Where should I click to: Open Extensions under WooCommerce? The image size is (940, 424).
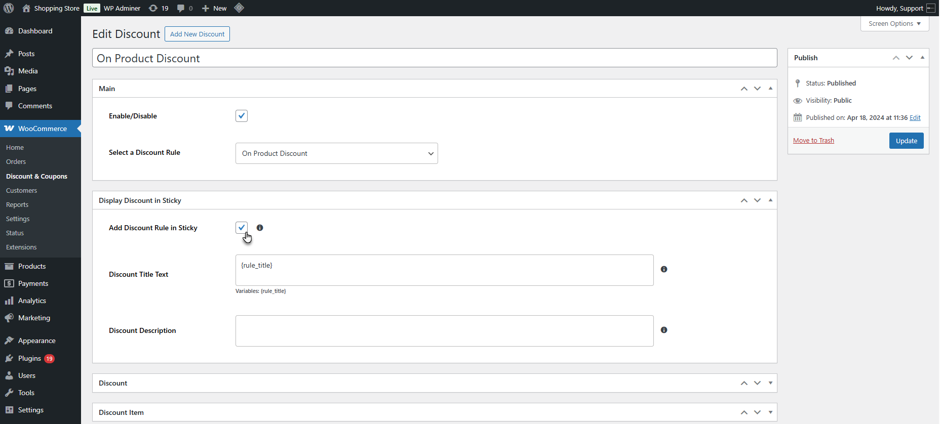point(21,247)
